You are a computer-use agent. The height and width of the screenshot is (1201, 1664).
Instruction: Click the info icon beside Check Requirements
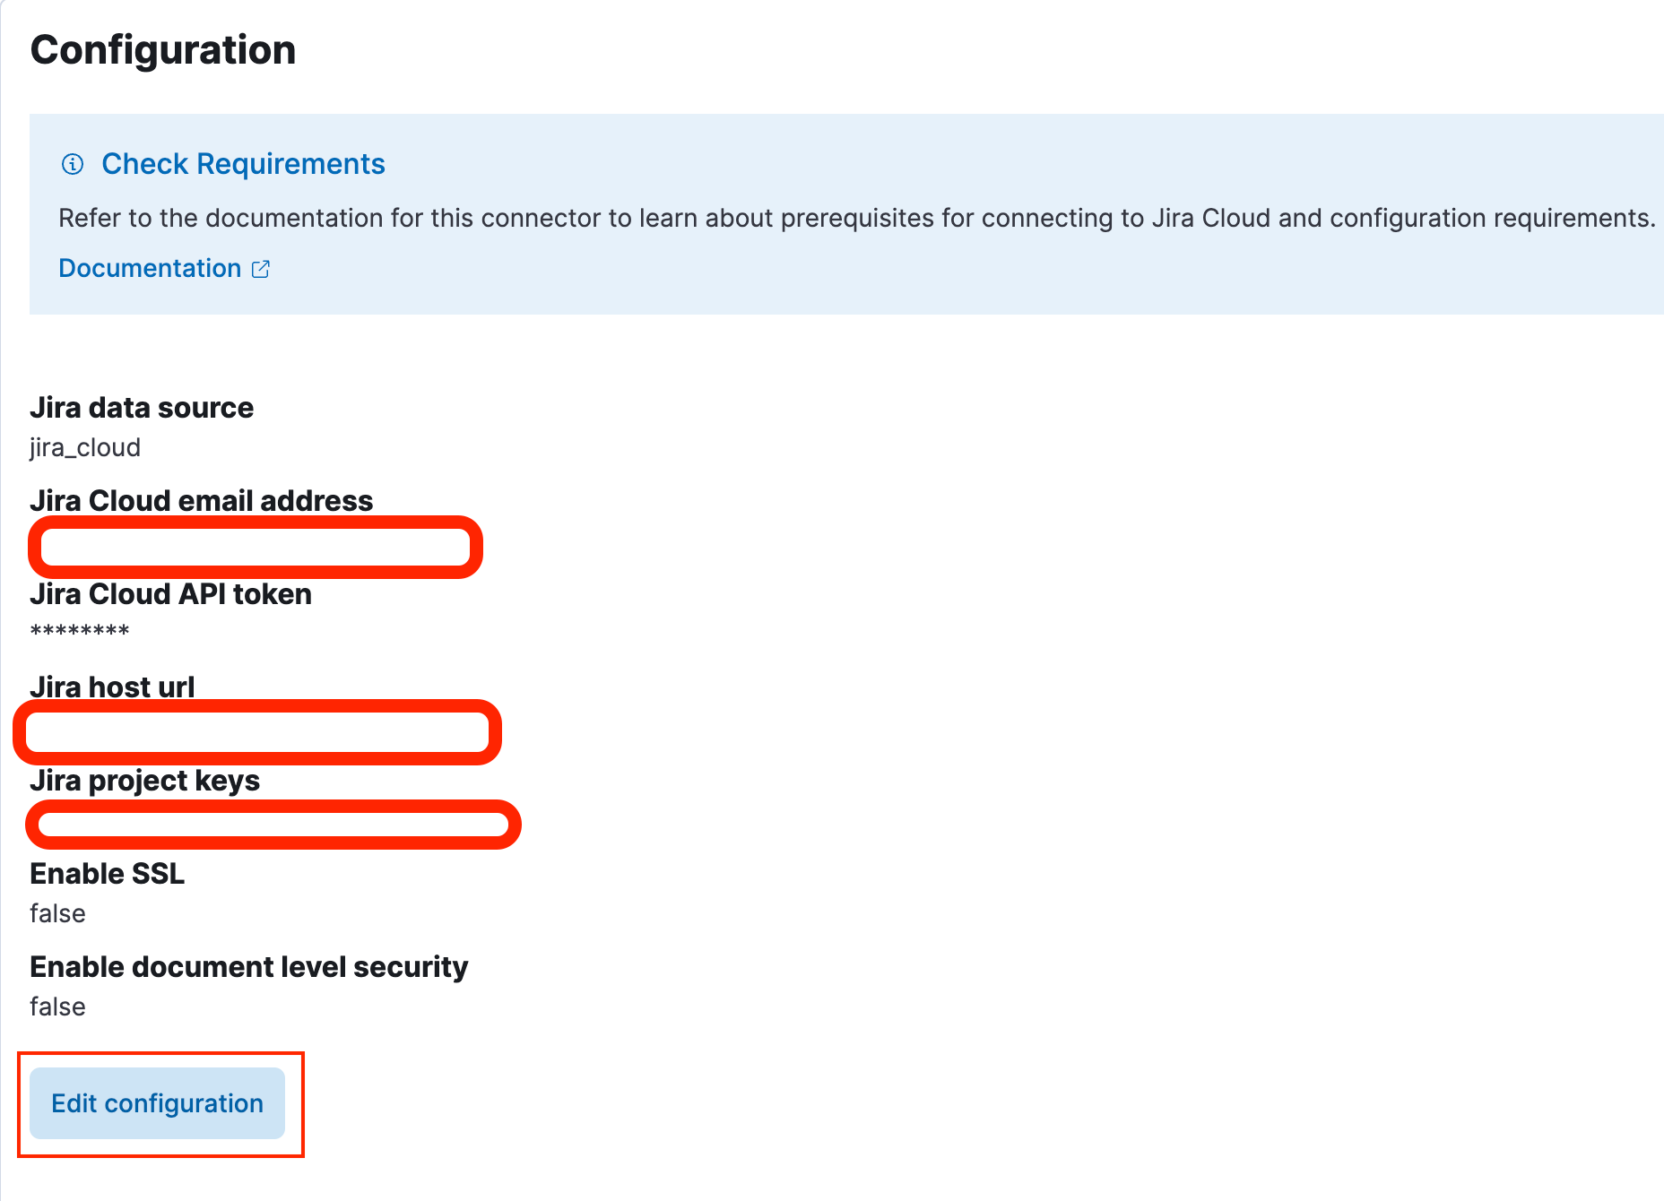point(73,165)
